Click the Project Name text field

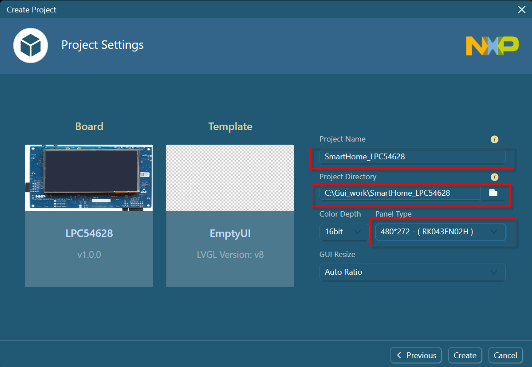[412, 157]
